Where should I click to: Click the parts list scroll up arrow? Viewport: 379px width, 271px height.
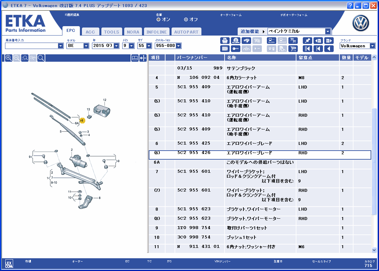click(x=374, y=57)
